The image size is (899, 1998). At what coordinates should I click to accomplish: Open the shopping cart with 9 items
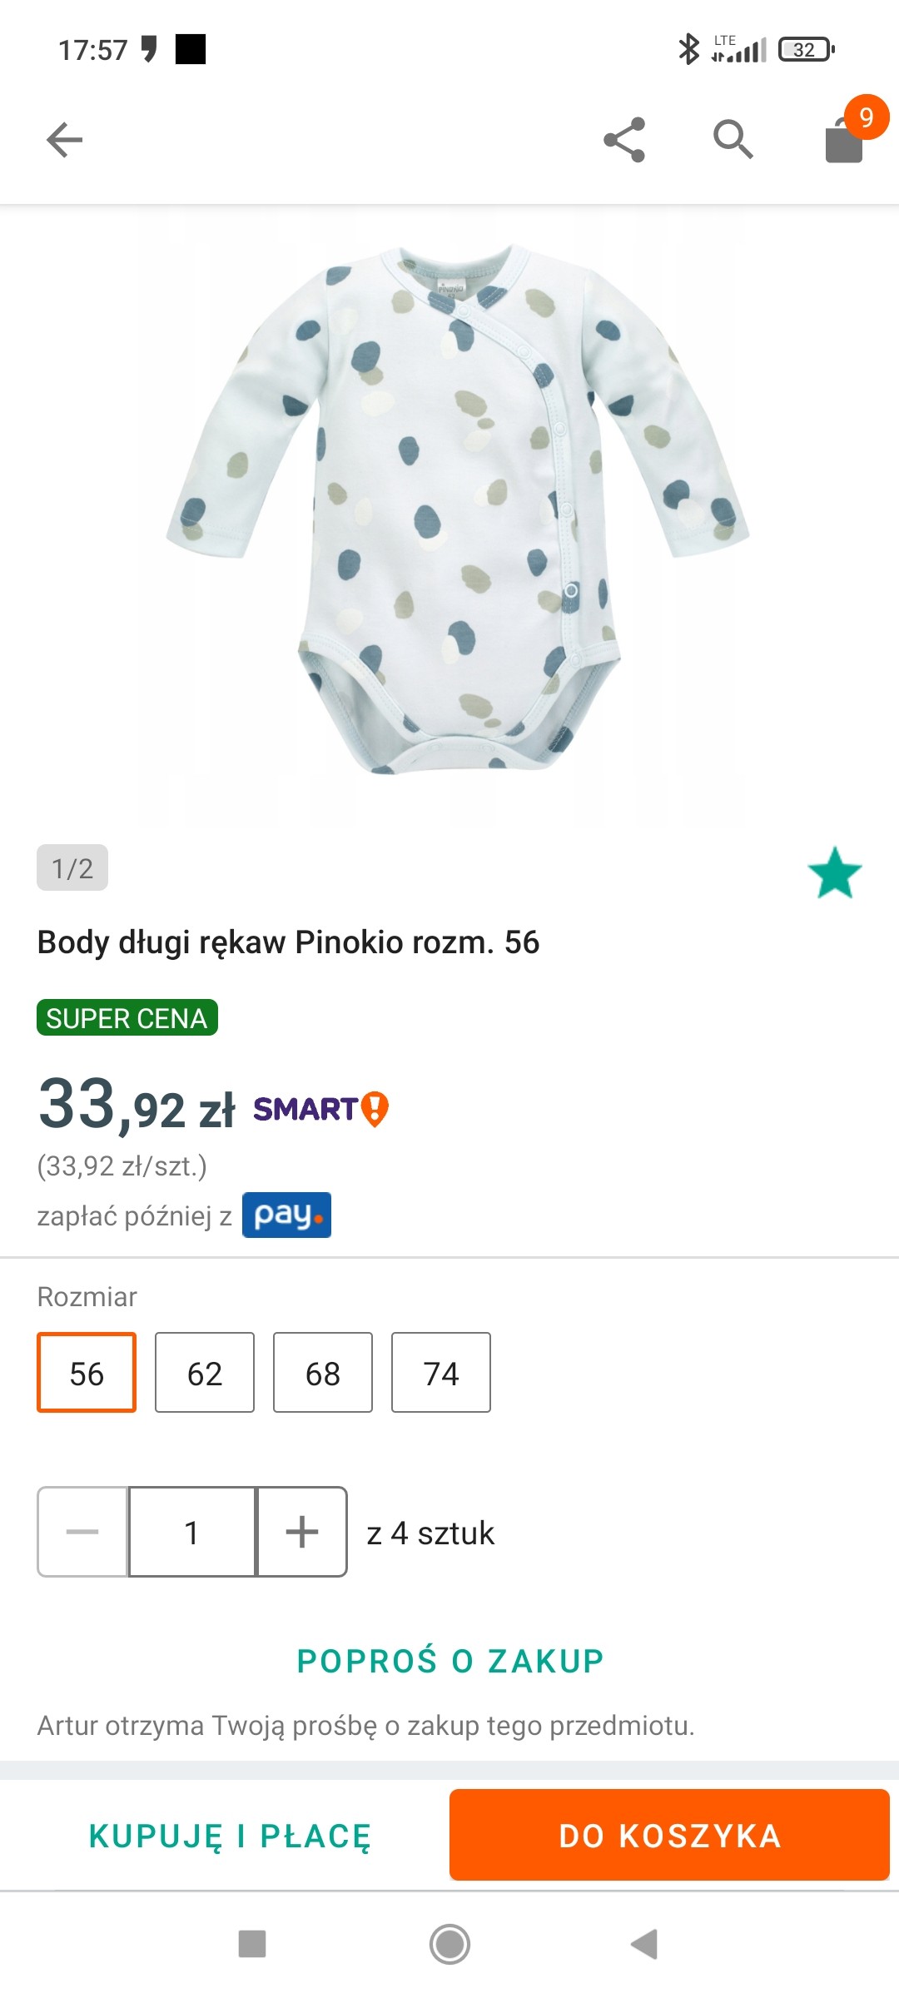click(846, 138)
